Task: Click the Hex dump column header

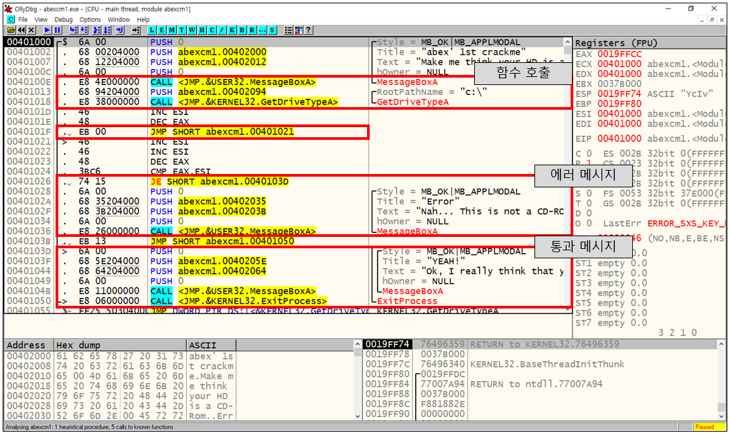Action: point(120,345)
